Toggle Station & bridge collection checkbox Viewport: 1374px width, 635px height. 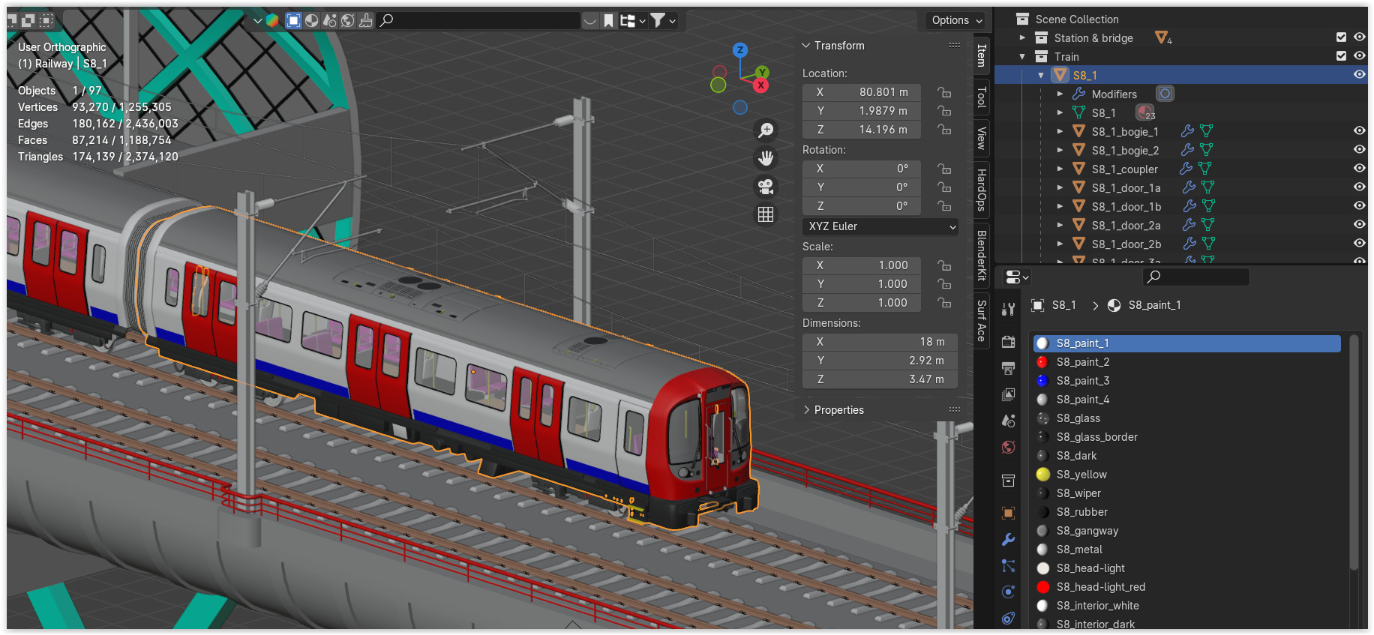point(1341,37)
